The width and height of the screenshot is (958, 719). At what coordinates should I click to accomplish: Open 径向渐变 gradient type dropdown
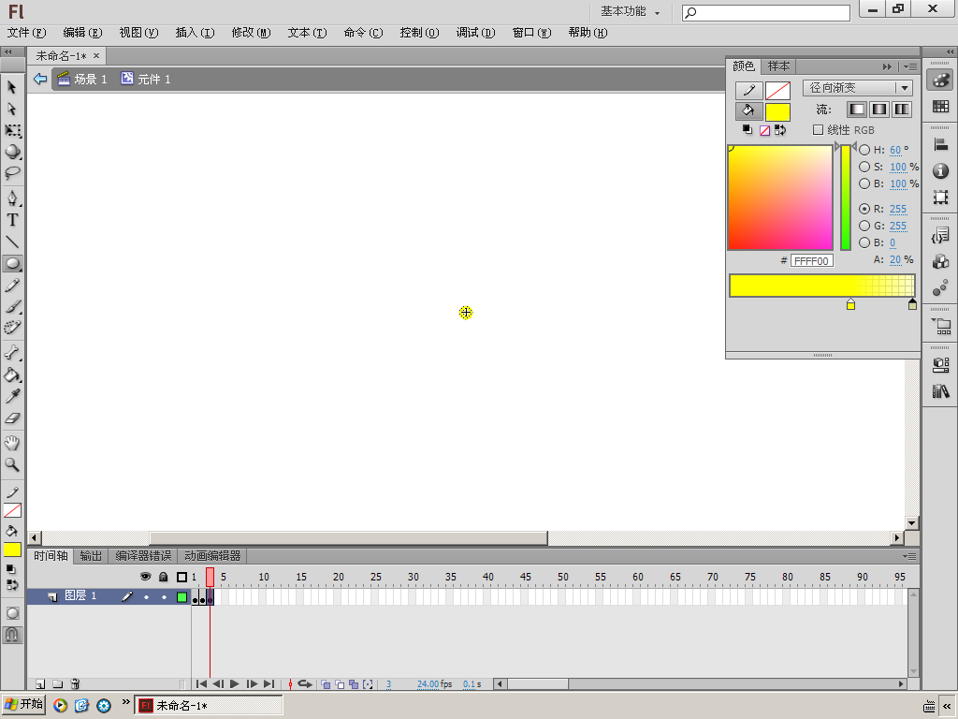pos(858,88)
